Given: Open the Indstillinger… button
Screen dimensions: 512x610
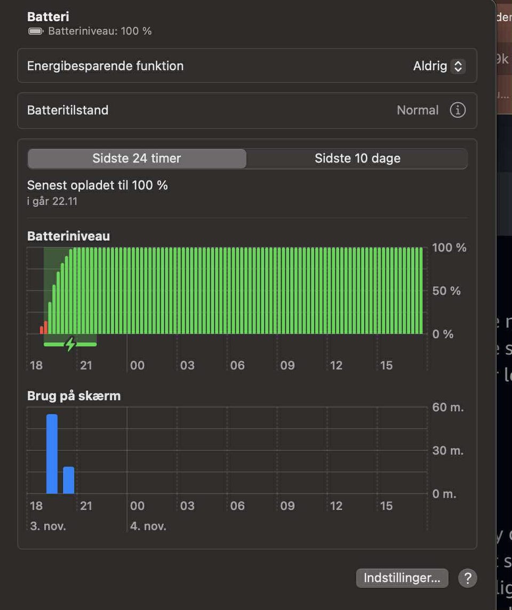Looking at the screenshot, I should [402, 578].
